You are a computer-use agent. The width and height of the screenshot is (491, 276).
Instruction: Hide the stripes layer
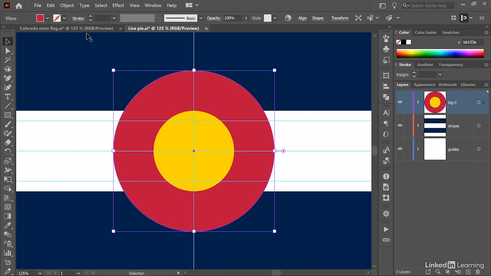pos(400,125)
